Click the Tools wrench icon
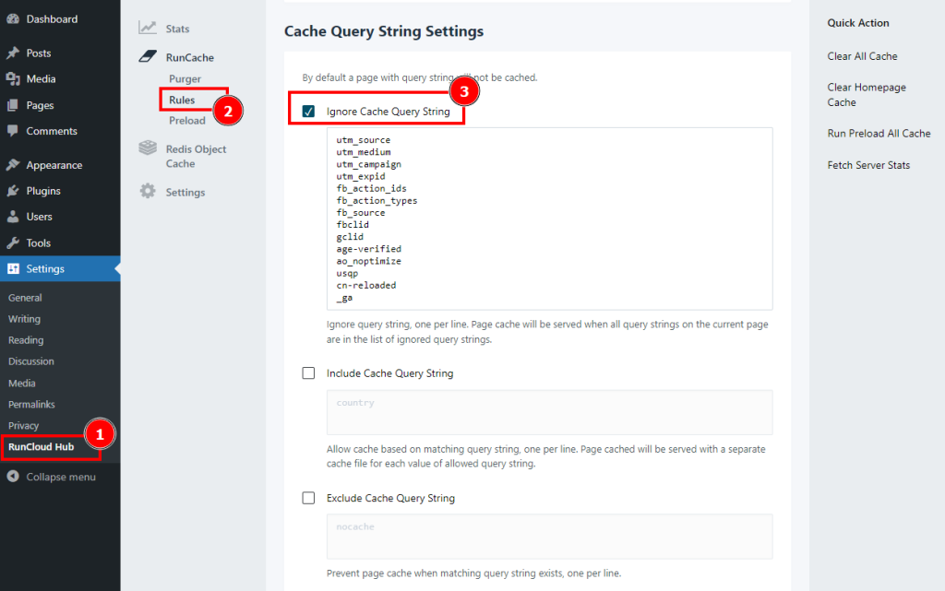 tap(13, 243)
